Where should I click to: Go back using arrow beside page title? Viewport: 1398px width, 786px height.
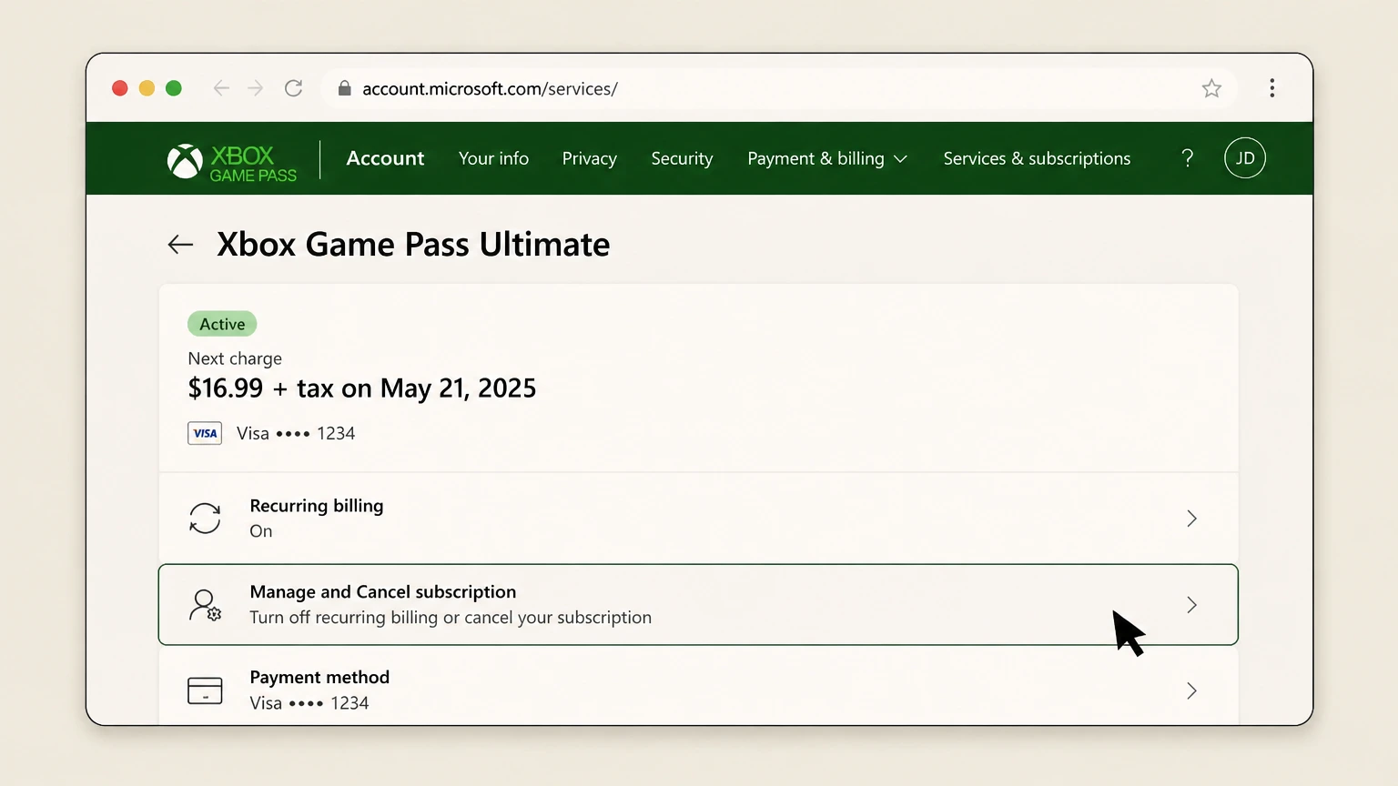pyautogui.click(x=180, y=244)
